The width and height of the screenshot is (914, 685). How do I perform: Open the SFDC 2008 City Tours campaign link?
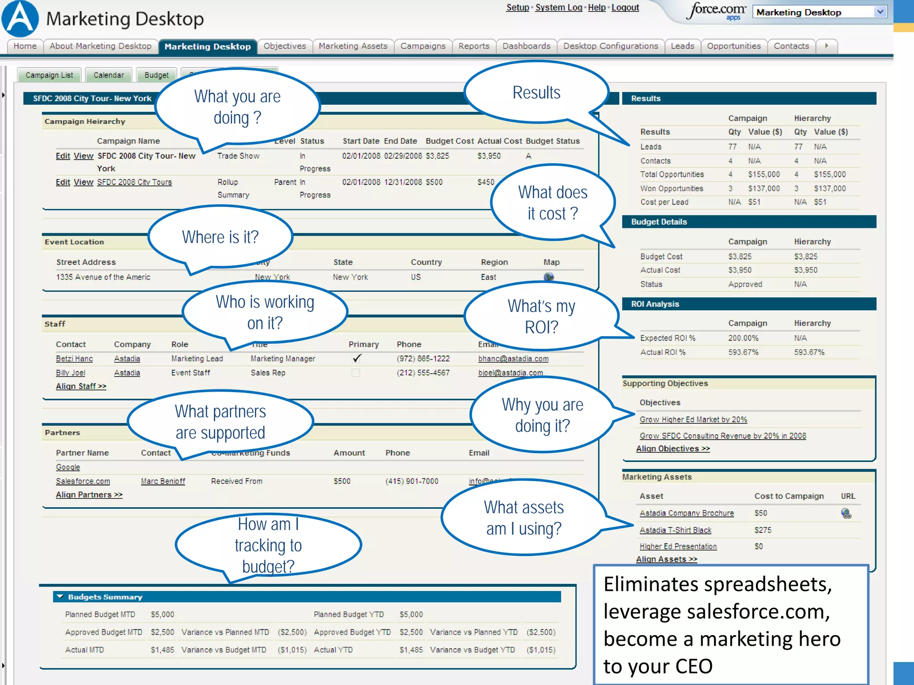coord(134,182)
